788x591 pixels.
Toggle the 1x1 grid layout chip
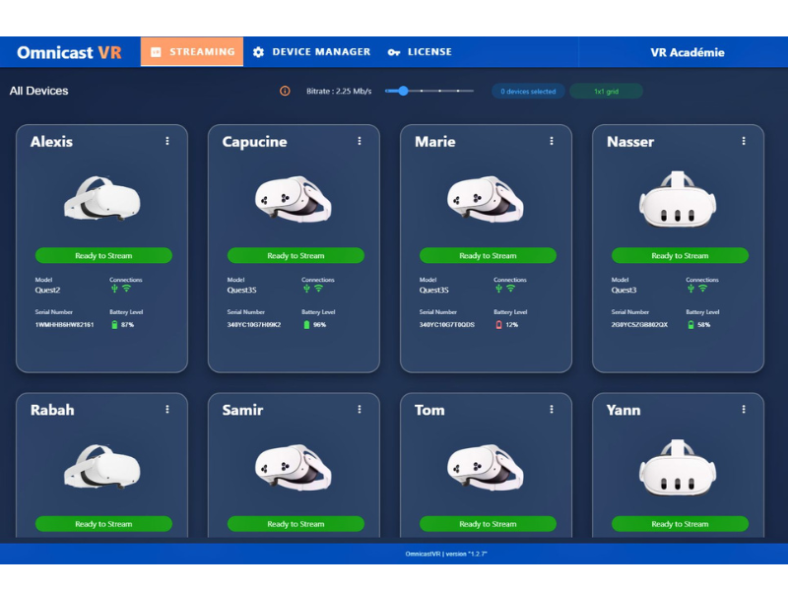[606, 92]
